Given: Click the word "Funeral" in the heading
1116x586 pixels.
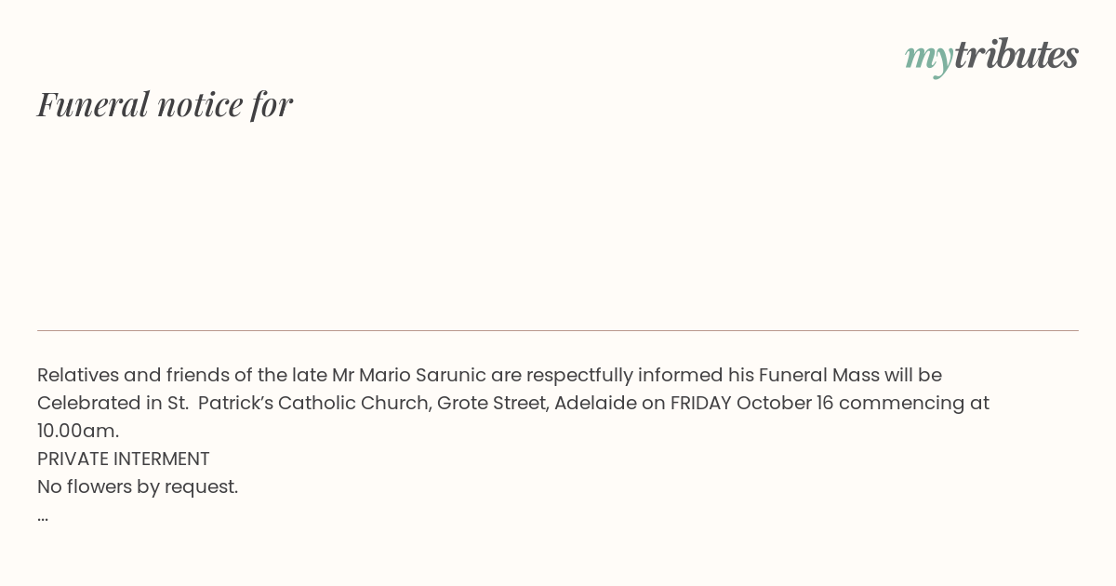Looking at the screenshot, I should click(x=93, y=104).
